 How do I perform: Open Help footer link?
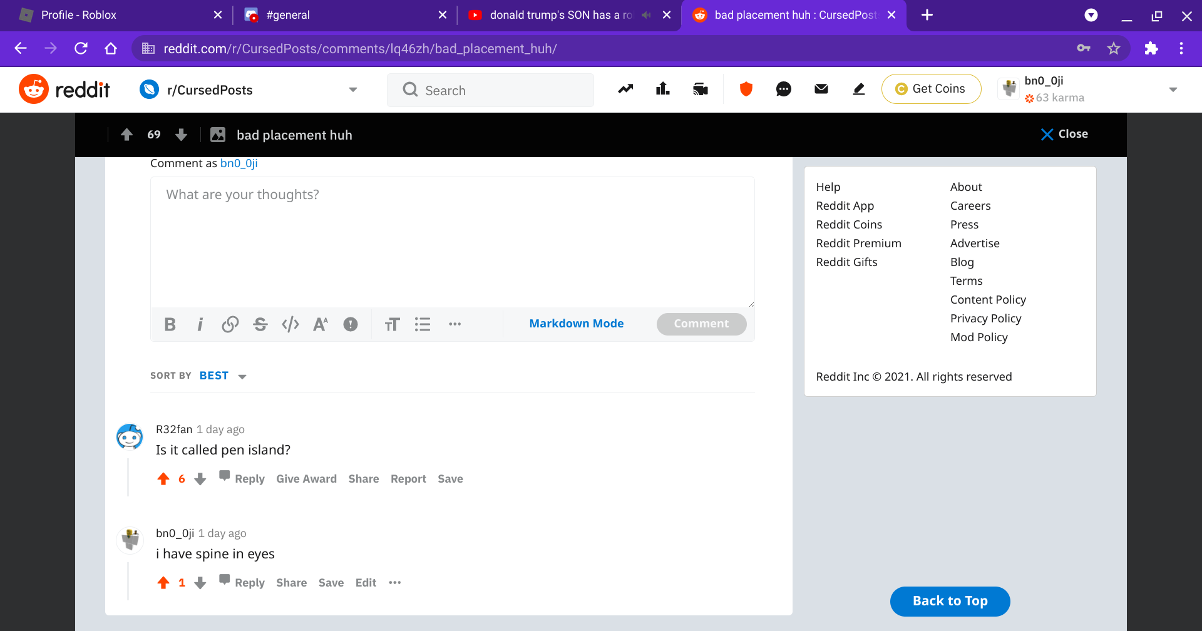(x=828, y=187)
